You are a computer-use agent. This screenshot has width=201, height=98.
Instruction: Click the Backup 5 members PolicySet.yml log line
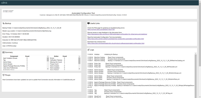[132, 67]
